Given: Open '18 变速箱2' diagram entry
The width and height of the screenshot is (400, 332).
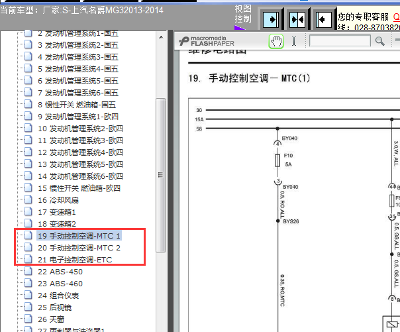Looking at the screenshot, I should coord(57,224).
